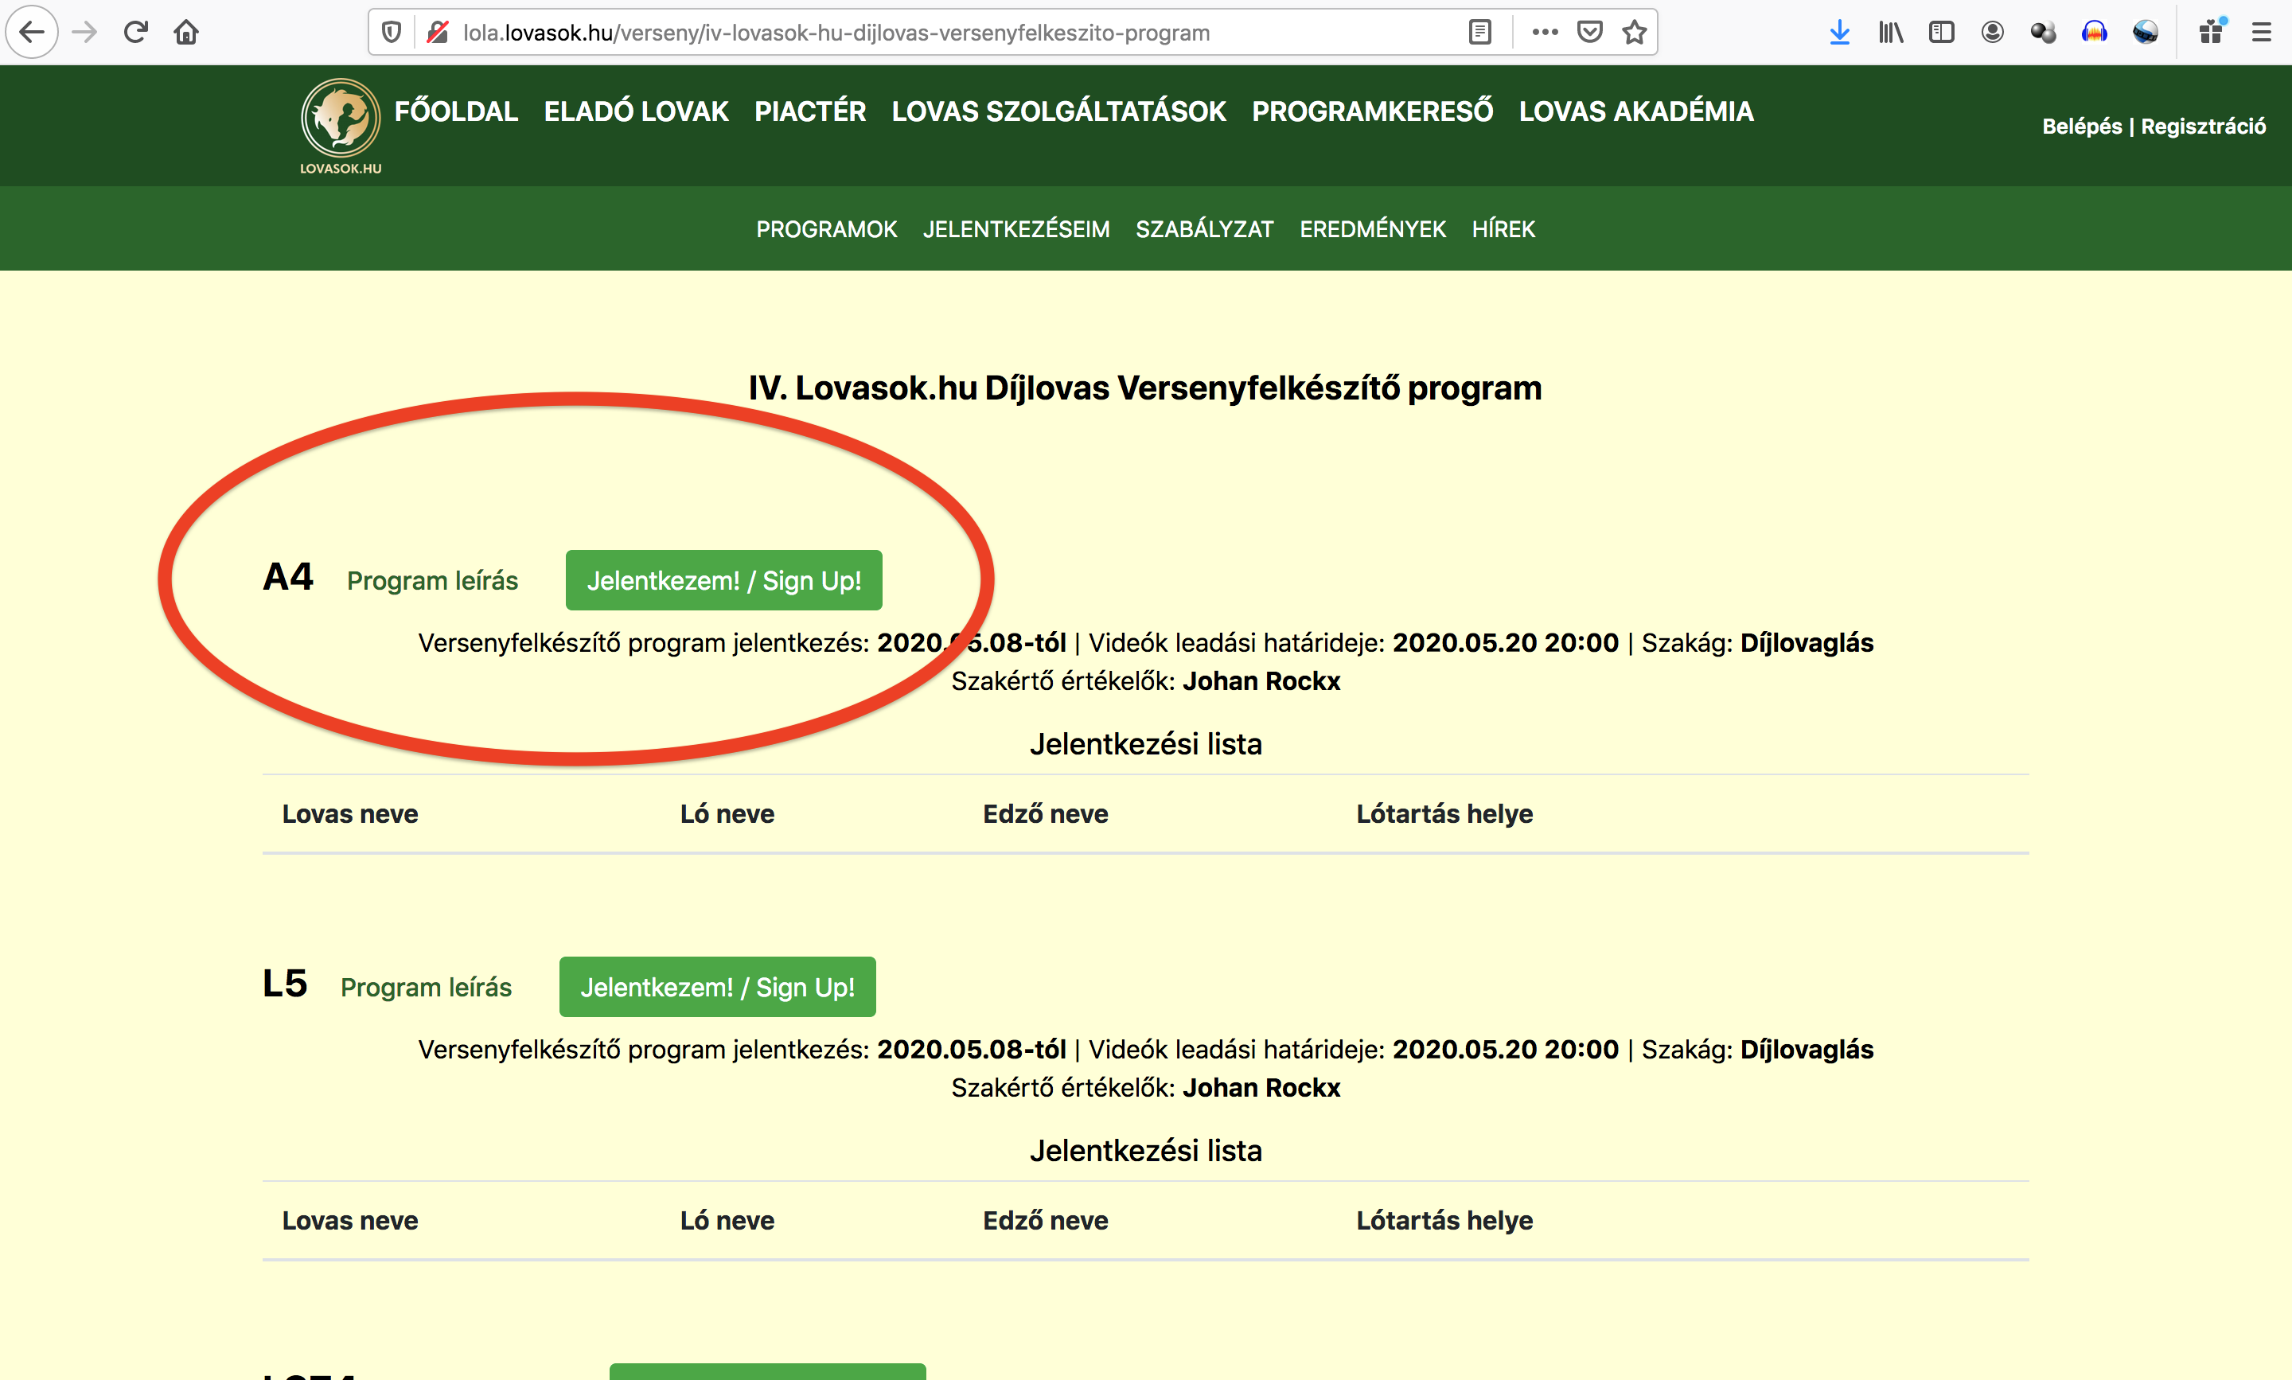This screenshot has height=1380, width=2292.
Task: Click the headphones extension icon
Action: click(2094, 33)
